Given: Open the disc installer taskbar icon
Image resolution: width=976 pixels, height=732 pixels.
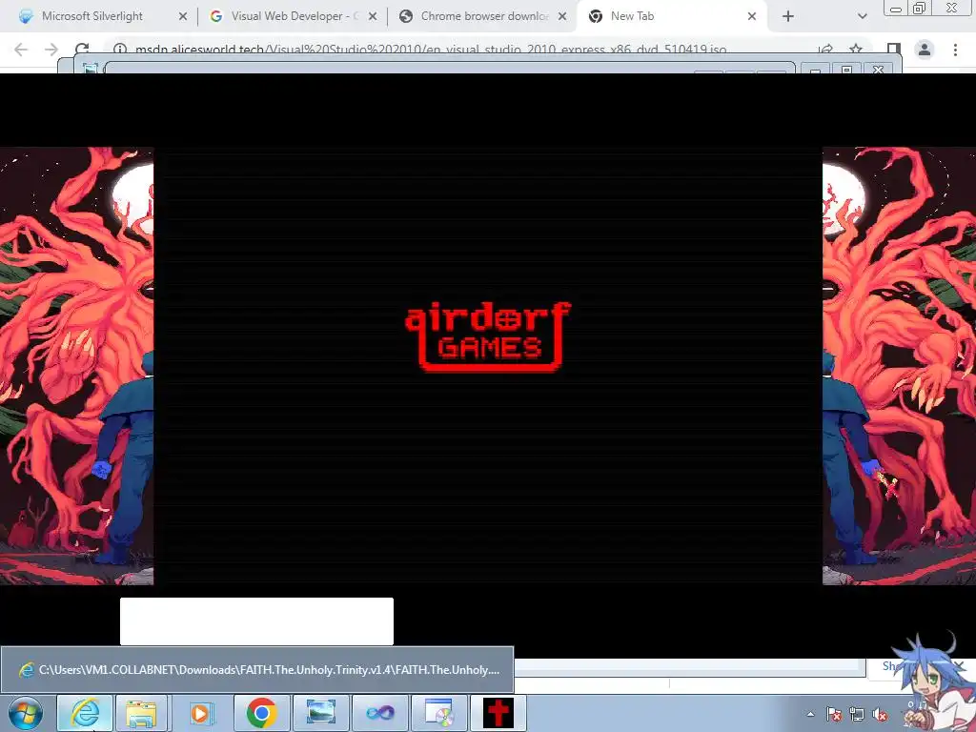Looking at the screenshot, I should click(439, 713).
